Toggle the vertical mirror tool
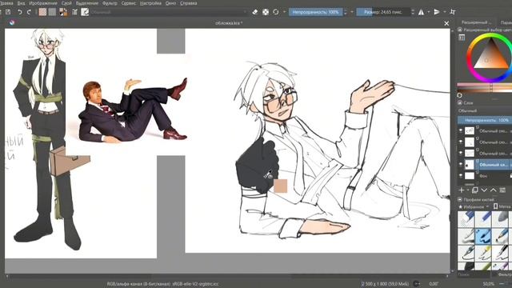The image size is (512, 288). pyautogui.click(x=437, y=12)
